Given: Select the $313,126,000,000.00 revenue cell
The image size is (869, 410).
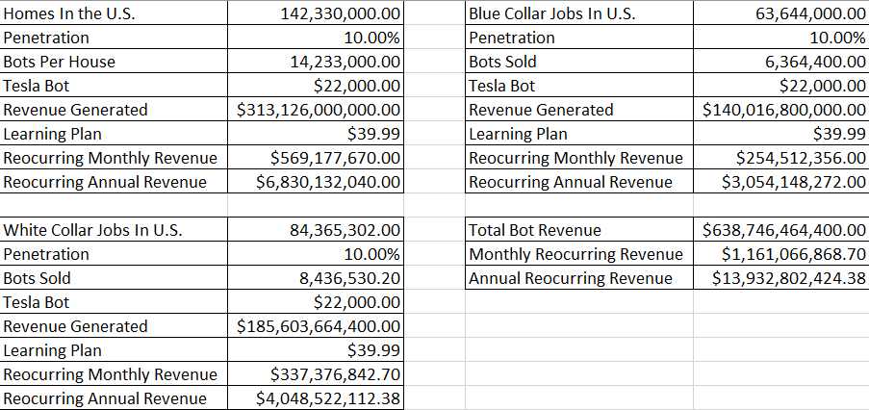Looking at the screenshot, I should pos(319,110).
